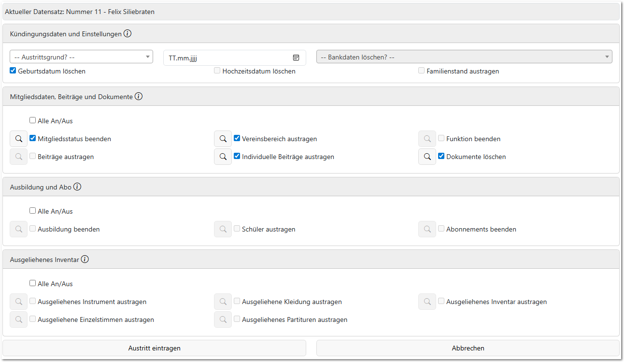625x363 pixels.
Task: Click magnifier icon beside Individuelle Beiträge austragen
Action: click(223, 157)
